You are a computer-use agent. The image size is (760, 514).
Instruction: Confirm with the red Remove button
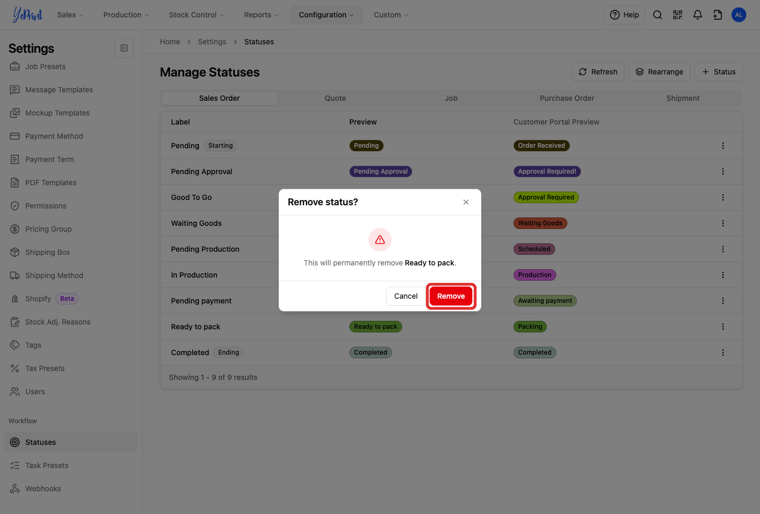pyautogui.click(x=451, y=296)
